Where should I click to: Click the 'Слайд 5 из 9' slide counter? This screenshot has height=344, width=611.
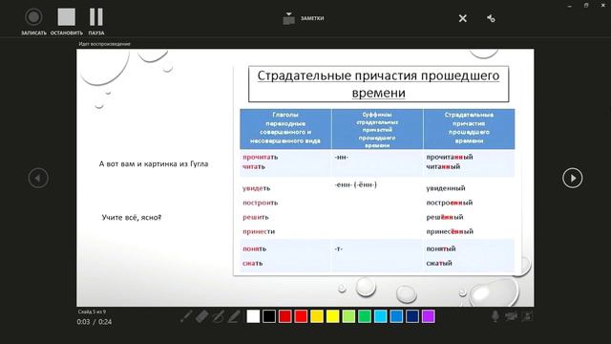click(92, 312)
